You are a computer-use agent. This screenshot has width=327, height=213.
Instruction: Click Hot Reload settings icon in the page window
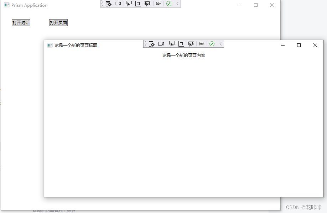(201, 44)
